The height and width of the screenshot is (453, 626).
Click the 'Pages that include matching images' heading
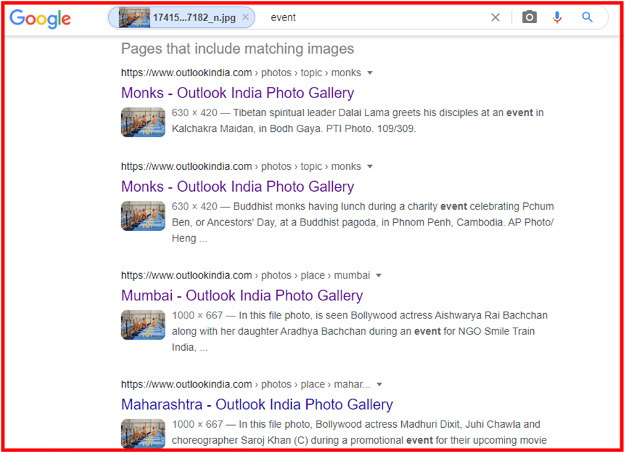tap(237, 48)
